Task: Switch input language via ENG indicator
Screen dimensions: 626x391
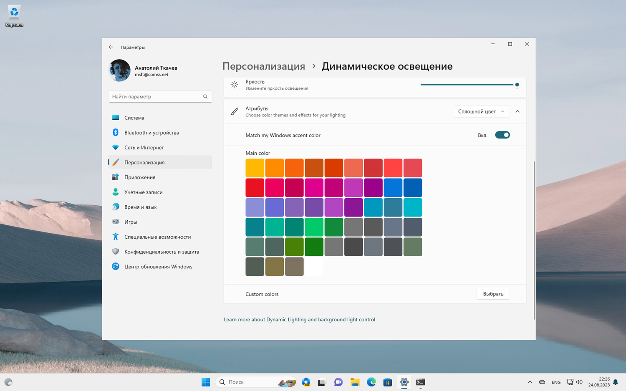Action: point(556,382)
